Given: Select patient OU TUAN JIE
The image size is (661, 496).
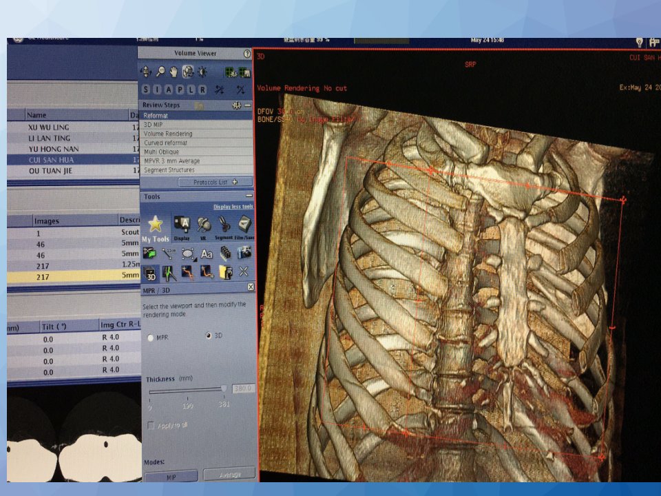Looking at the screenshot, I should click(x=73, y=171).
